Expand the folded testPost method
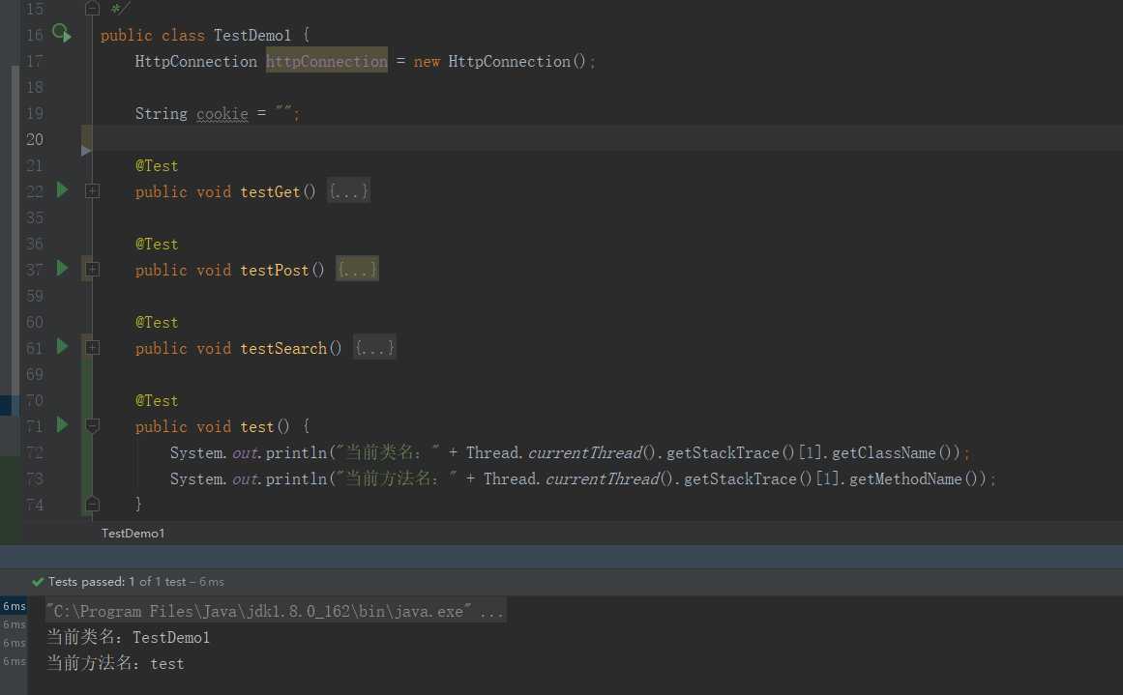The image size is (1123, 695). (93, 270)
